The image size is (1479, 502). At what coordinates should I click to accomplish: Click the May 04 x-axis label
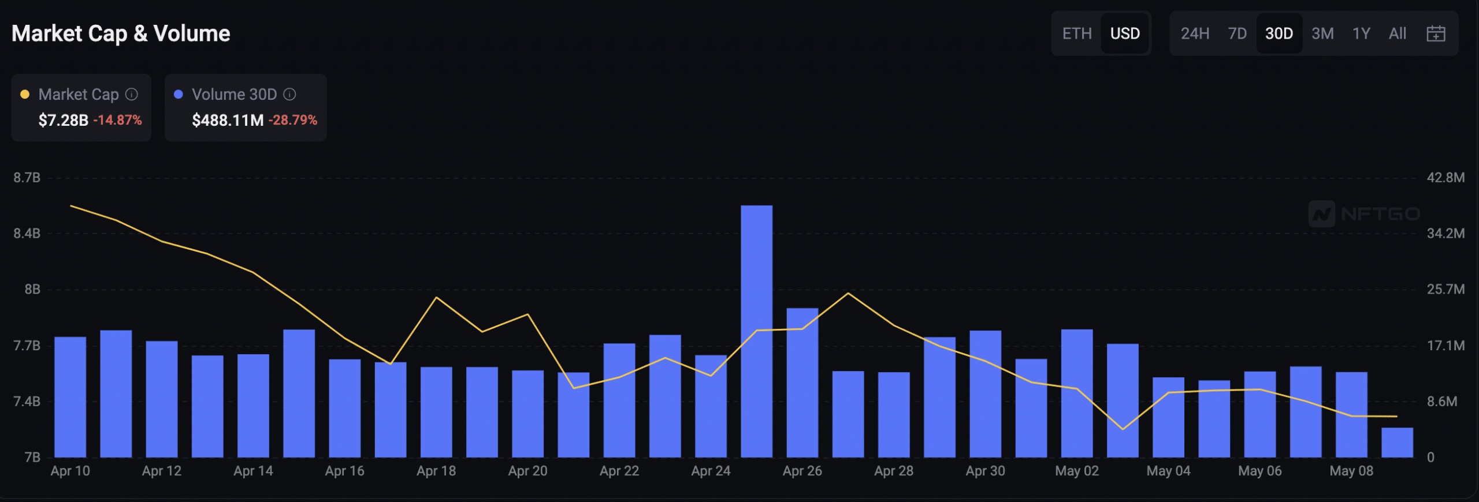coord(1168,471)
